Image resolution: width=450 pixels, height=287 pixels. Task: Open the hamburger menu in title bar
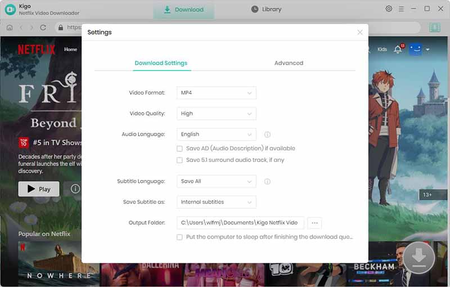[401, 9]
